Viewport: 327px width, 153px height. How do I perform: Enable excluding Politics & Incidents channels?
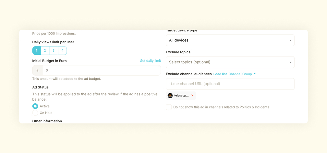[x=169, y=107]
